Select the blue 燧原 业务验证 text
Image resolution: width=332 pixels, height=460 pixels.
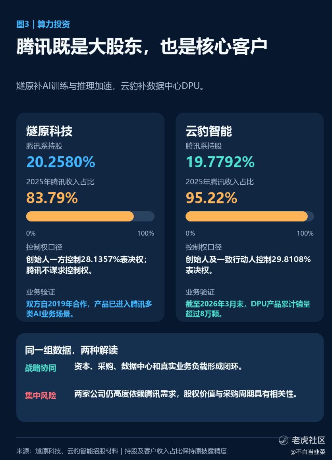point(89,309)
